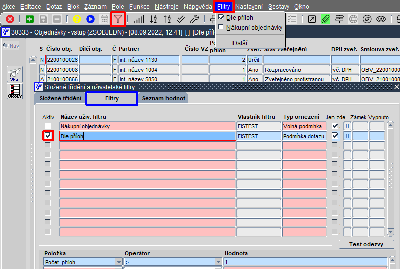400x269 pixels.
Task: Switch to the Seznam hodnot tab
Action: click(163, 98)
